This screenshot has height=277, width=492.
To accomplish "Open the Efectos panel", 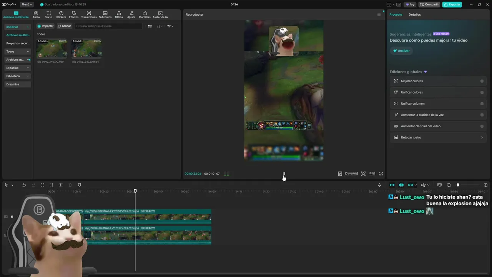I will [74, 15].
